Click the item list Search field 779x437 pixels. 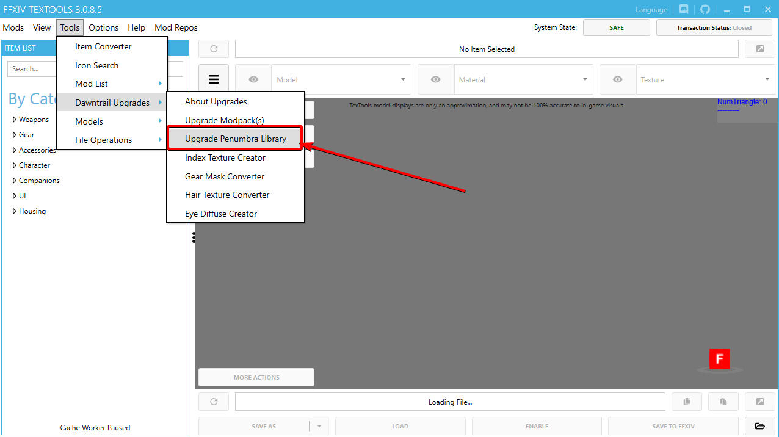(x=32, y=69)
